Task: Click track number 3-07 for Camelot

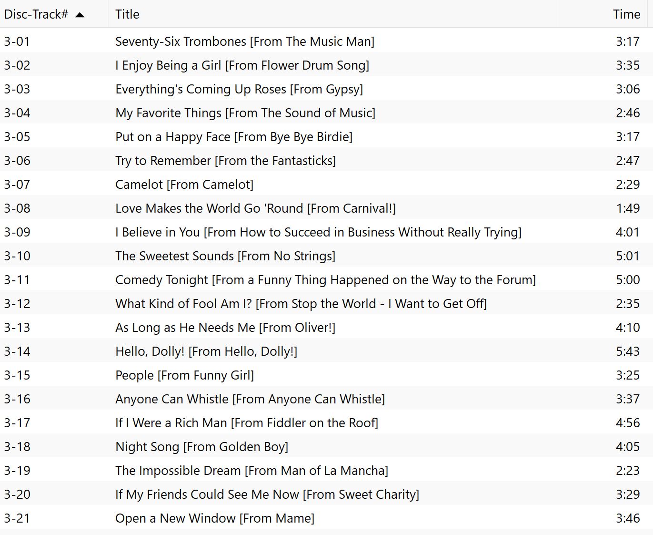Action: pyautogui.click(x=17, y=185)
